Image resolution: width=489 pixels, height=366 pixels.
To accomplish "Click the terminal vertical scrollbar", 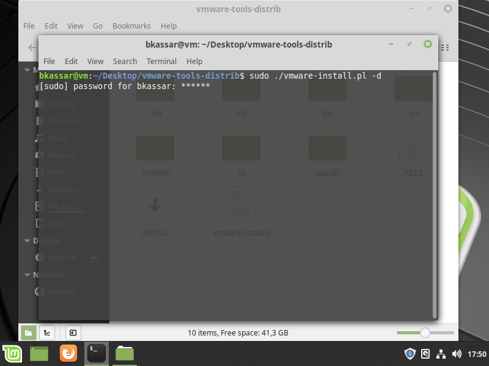I will [x=435, y=195].
